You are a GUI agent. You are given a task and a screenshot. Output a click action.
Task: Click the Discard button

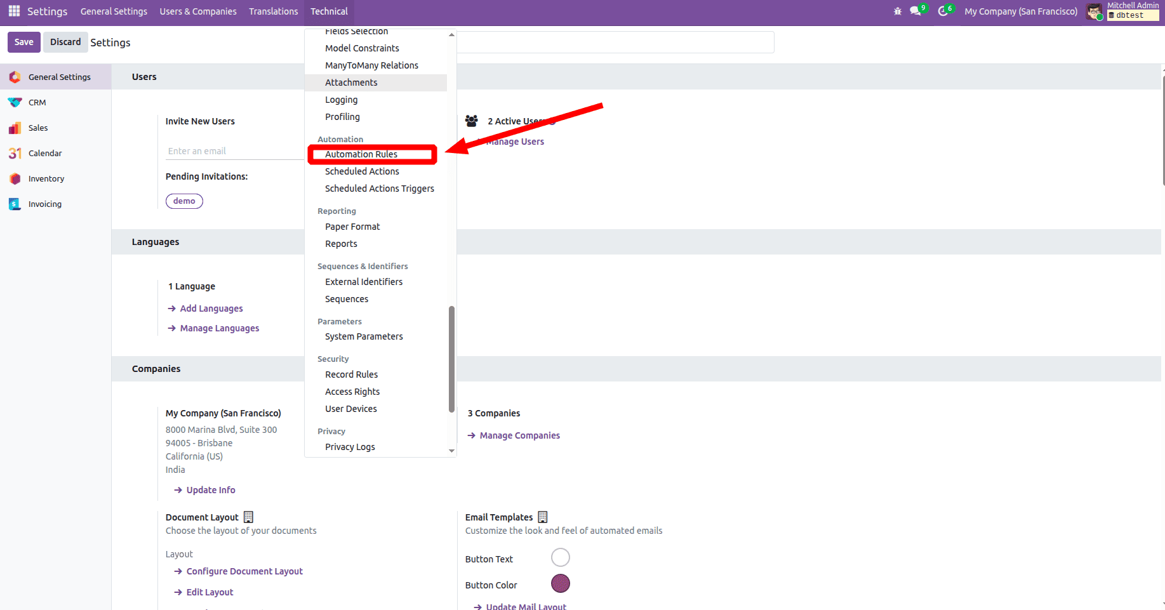[65, 42]
